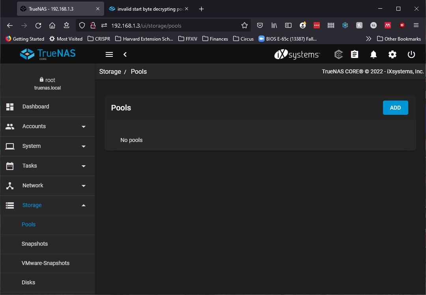
Task: Click the Dashboard grid icon
Action: coord(10,107)
